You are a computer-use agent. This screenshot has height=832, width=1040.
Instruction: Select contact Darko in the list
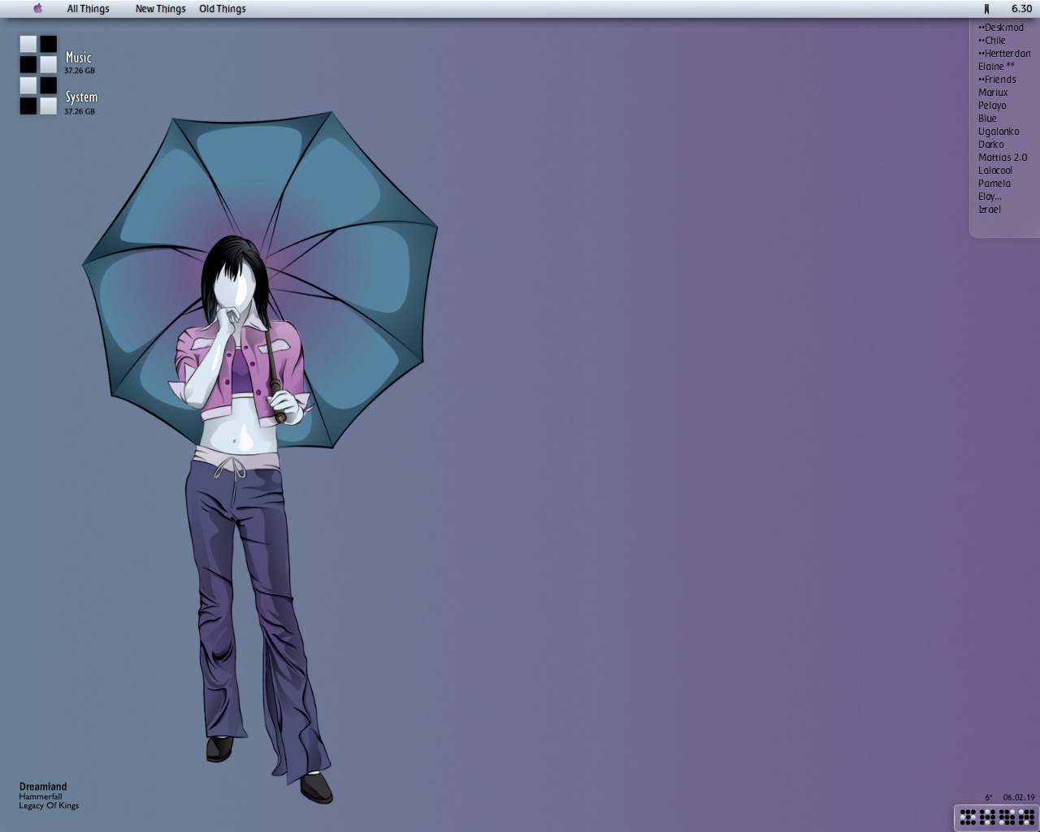point(991,145)
